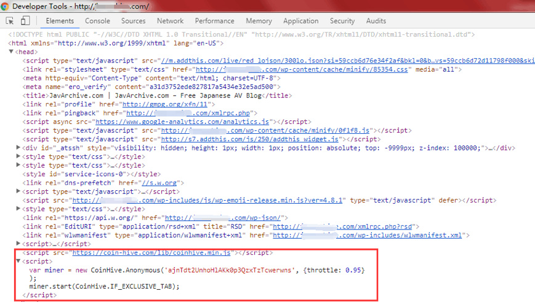This screenshot has height=302, width=535.
Task: Open the Memory tab
Action: point(259,21)
